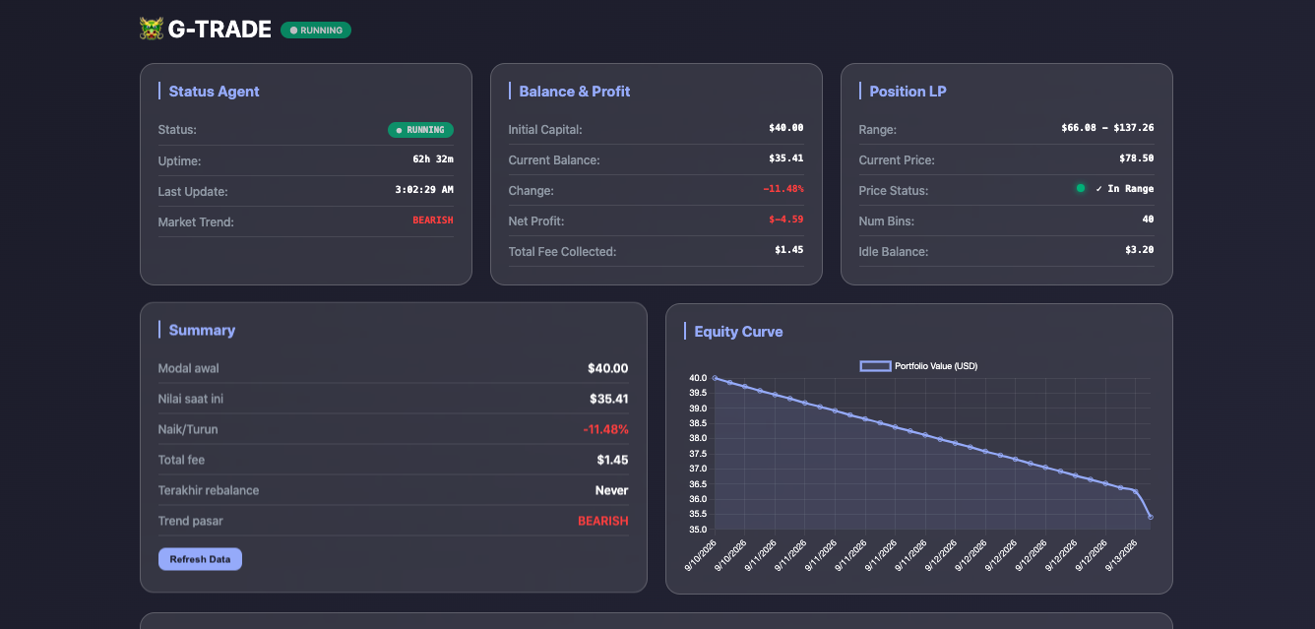Click the 35.0 y-axis label on chart
Screen dimensions: 1315x629
click(698, 529)
